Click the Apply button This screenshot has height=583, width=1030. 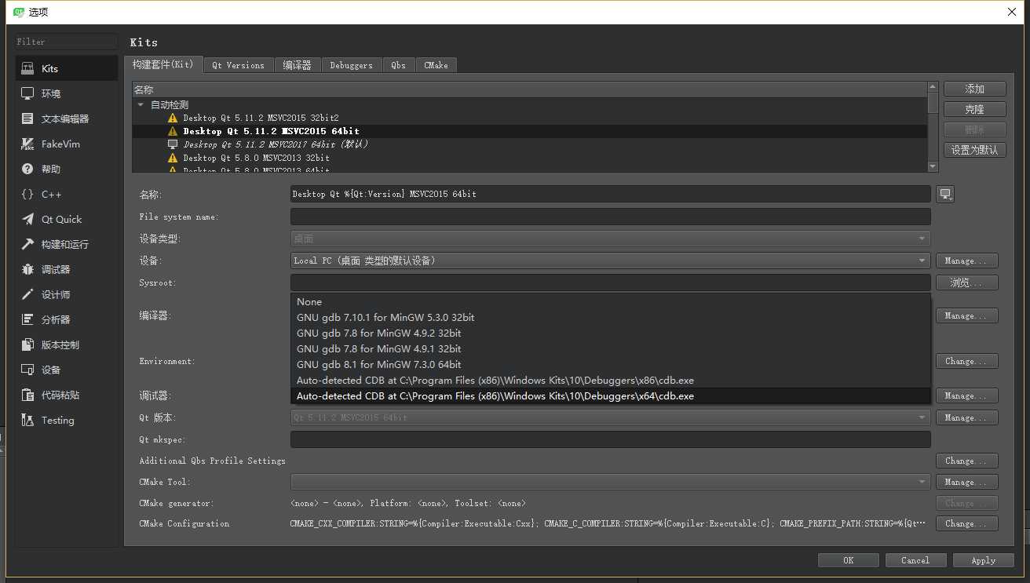point(983,560)
